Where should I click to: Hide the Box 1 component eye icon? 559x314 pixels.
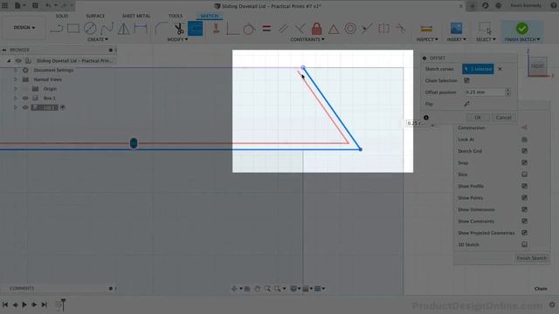(25, 98)
